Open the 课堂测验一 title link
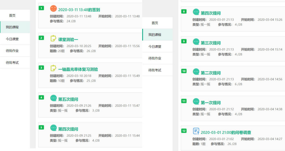This screenshot has height=151, width=285. [x=68, y=40]
